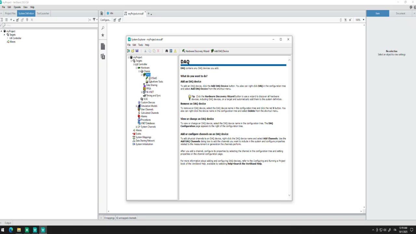Click the scissors Cut icon in System Explorer toolbar

[145, 51]
